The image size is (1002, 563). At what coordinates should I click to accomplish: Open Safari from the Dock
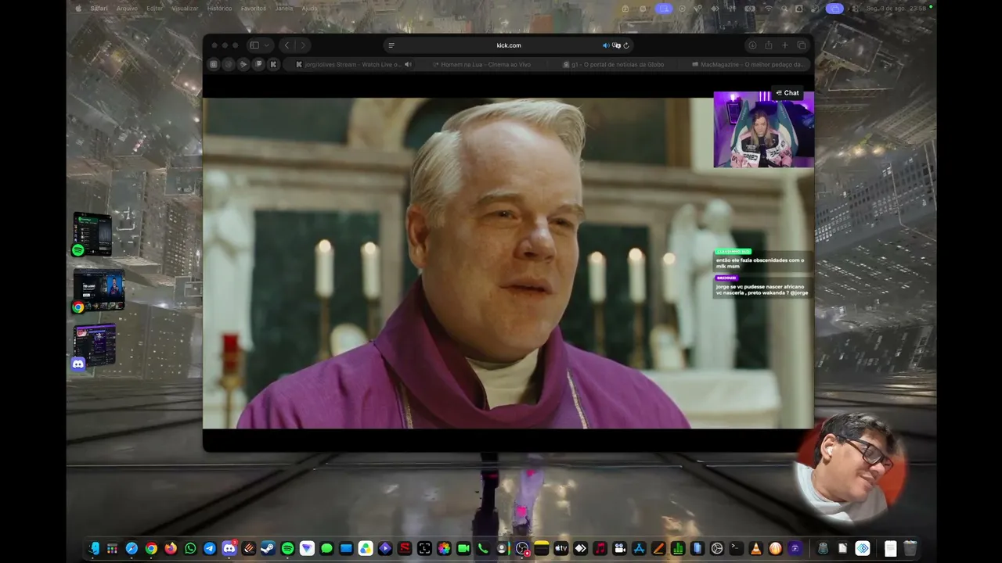132,549
